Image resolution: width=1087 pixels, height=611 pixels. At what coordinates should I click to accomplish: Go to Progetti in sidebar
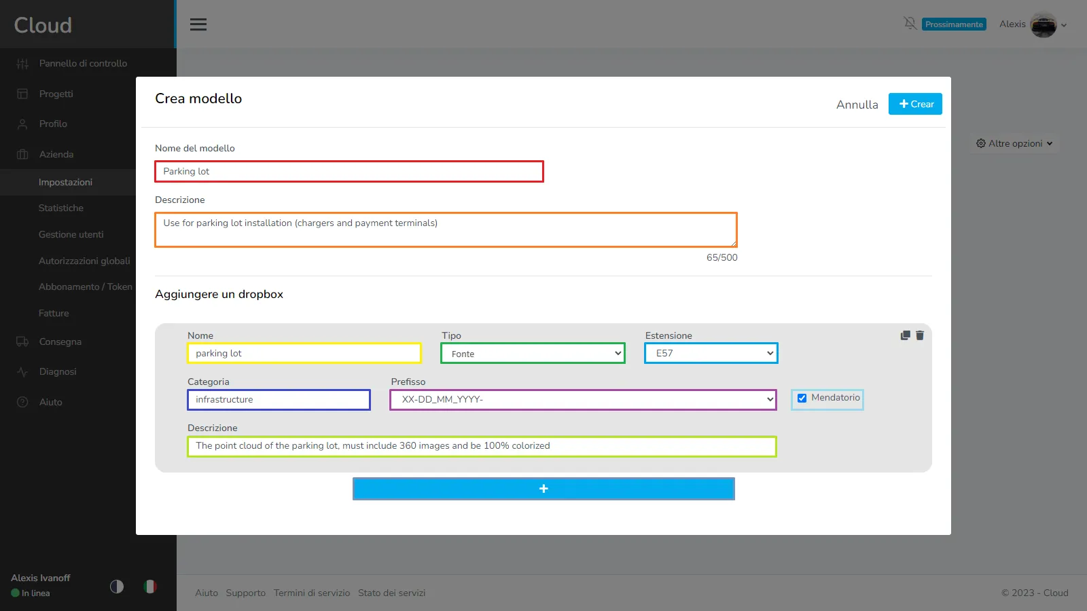[x=56, y=94]
